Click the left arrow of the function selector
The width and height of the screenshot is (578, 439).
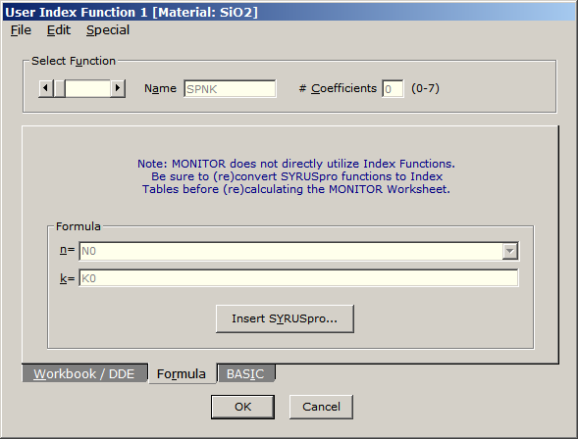click(x=46, y=88)
